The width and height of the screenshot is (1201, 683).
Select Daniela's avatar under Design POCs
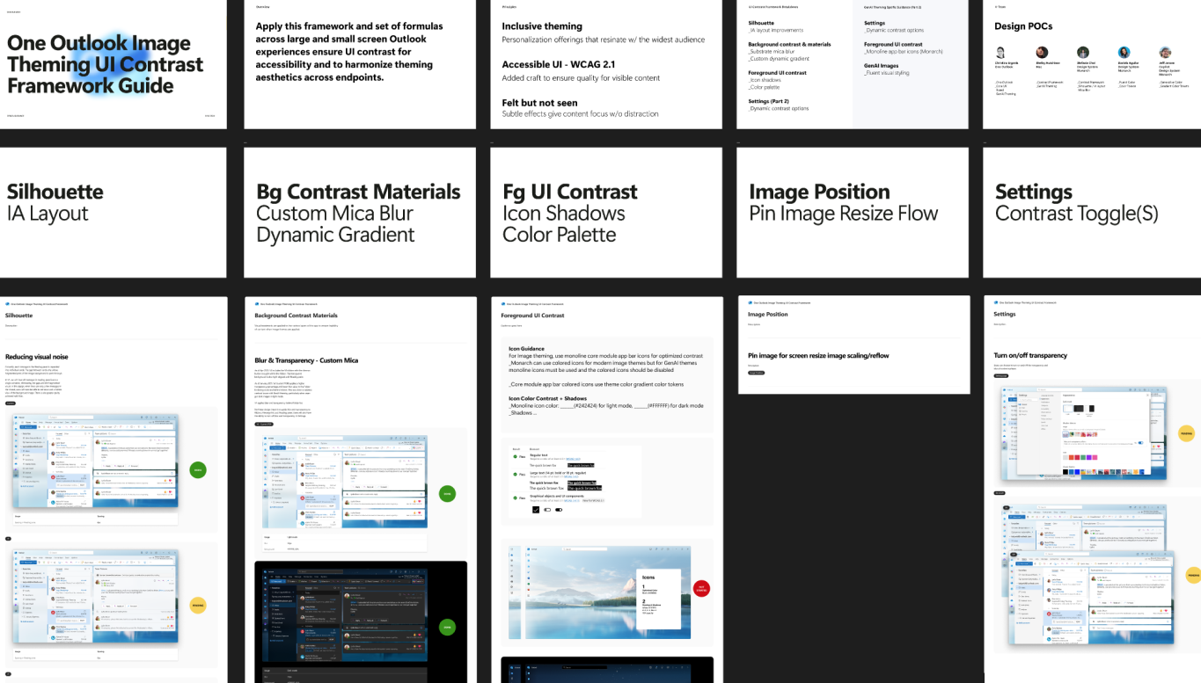1124,52
